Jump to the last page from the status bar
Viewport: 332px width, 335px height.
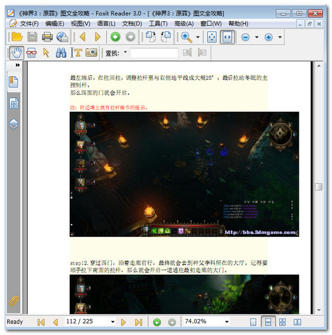pyautogui.click(x=138, y=322)
